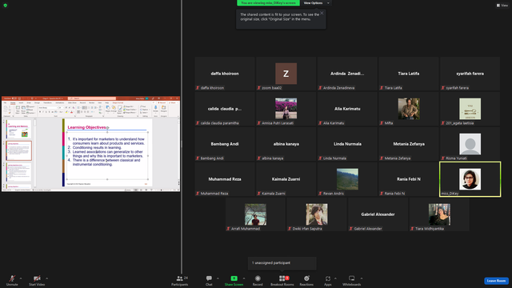Click the Arrange icon in PowerPoint ribbon
Screen dimensions: 512x288
(x=114, y=108)
